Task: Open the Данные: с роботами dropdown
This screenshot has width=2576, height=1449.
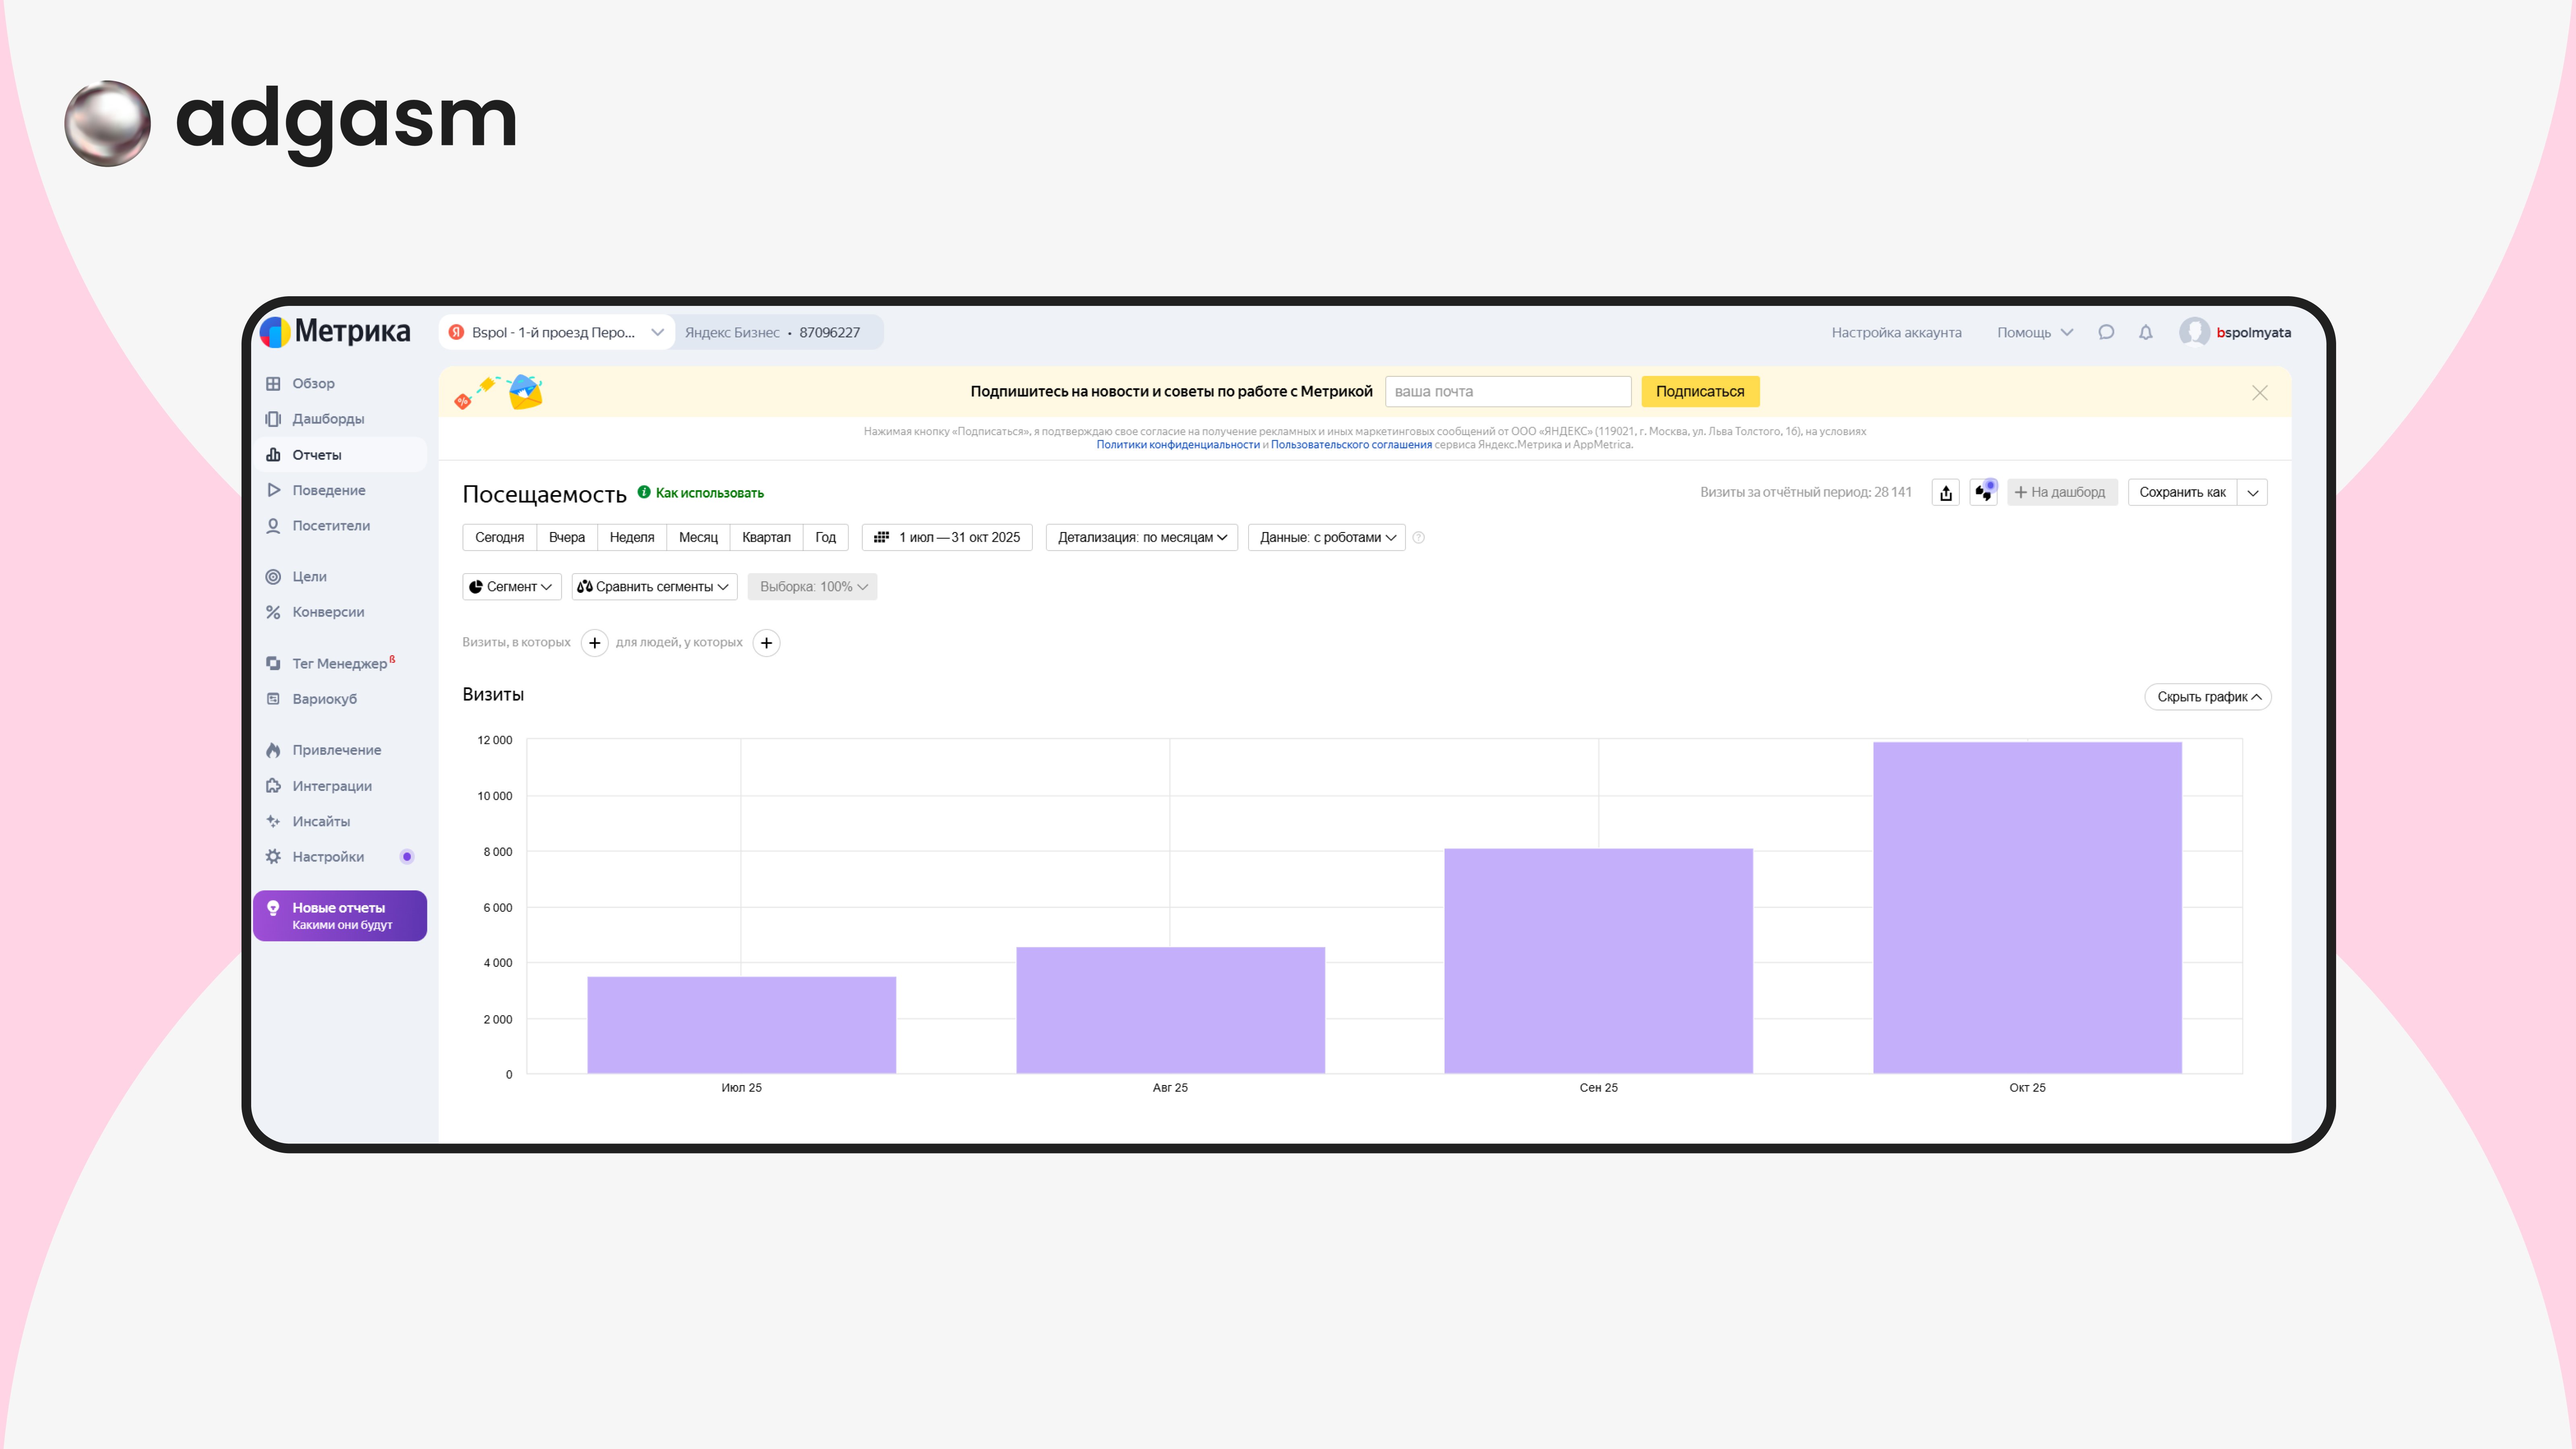Action: point(1326,537)
